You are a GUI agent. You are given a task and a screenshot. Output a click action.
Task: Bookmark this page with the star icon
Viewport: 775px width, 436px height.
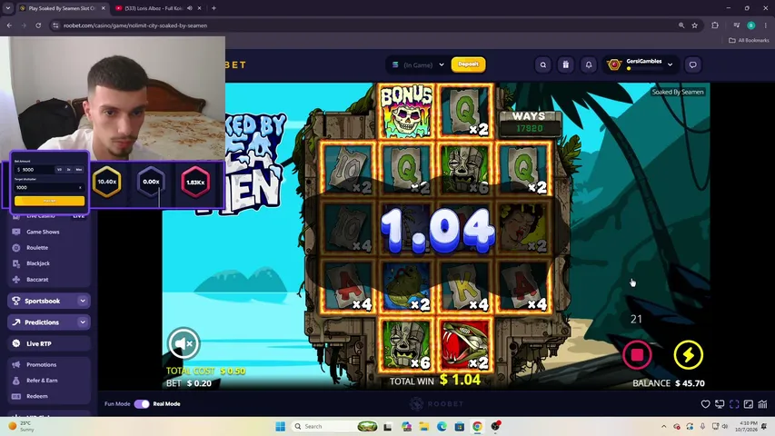[x=694, y=25]
